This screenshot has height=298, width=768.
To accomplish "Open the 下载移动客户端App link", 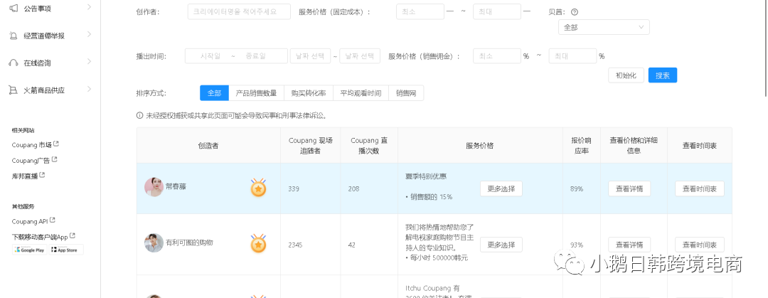I will [40, 237].
